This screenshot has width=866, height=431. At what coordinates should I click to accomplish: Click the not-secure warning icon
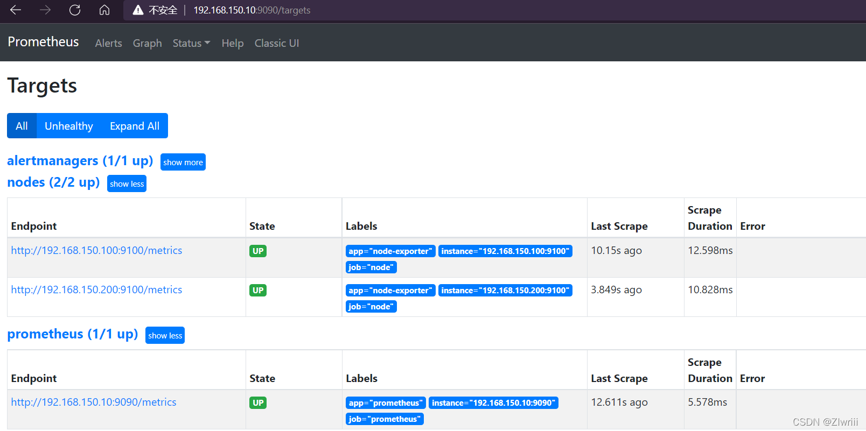[138, 10]
